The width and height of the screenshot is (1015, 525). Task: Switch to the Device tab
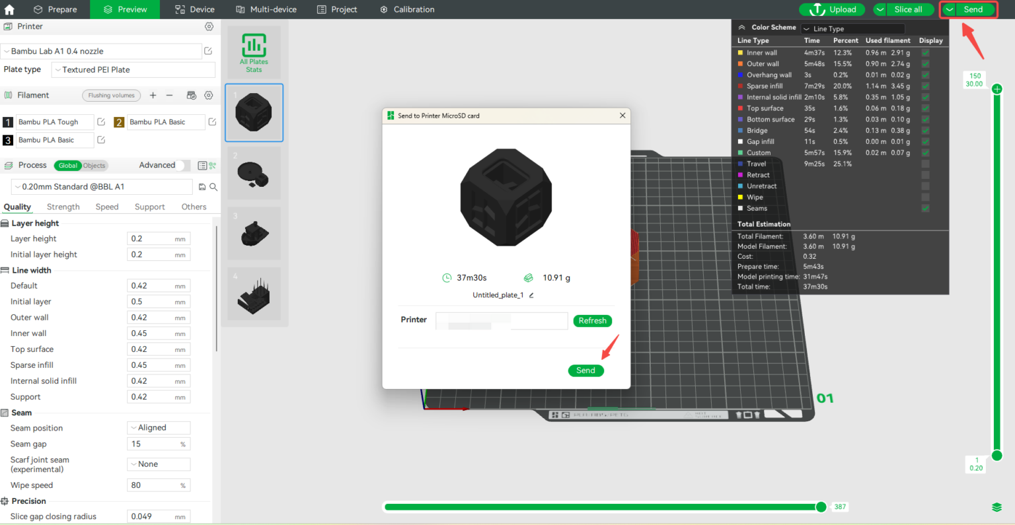point(194,9)
